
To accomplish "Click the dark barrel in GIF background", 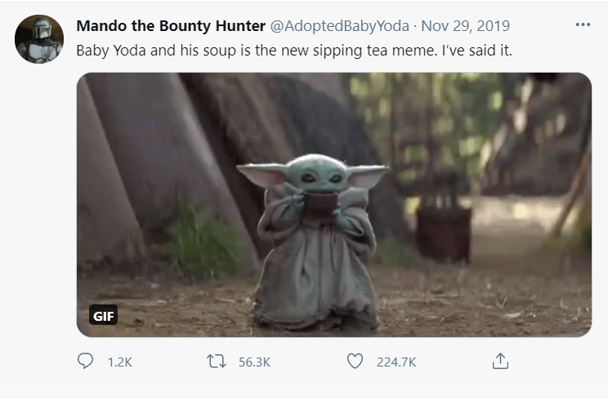I will coord(443,232).
